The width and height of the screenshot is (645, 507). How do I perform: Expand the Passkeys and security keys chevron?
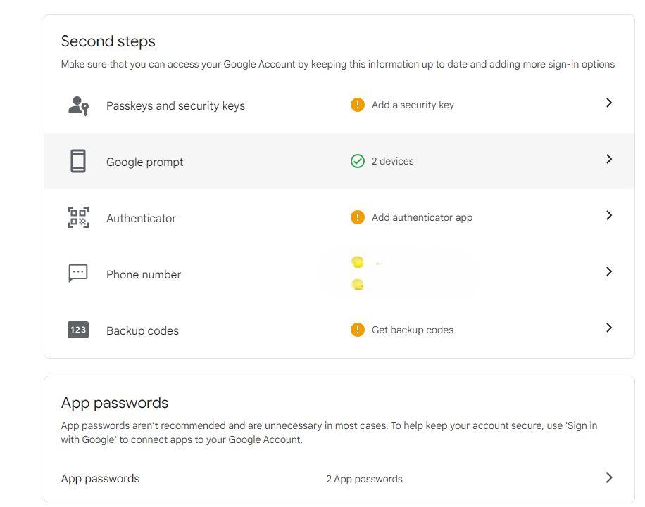pos(609,103)
